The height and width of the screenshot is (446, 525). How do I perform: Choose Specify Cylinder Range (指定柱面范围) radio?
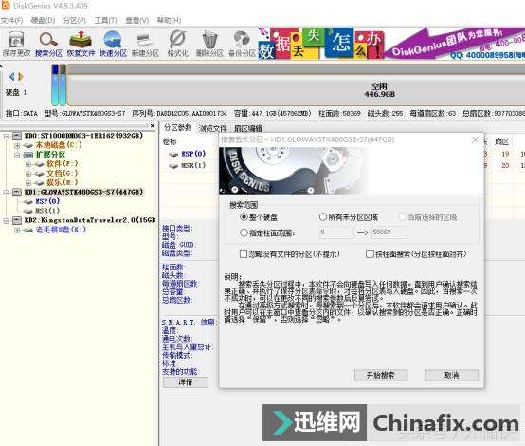pos(244,232)
